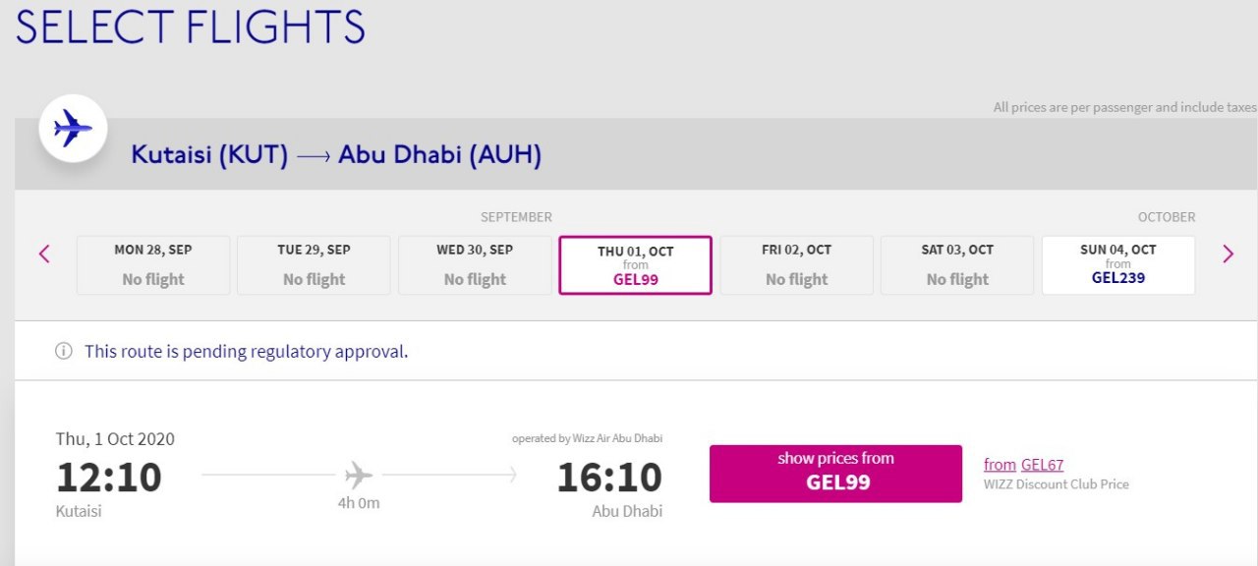1258x566 pixels.
Task: Select the FRI 02, OCT date tab
Action: point(796,265)
